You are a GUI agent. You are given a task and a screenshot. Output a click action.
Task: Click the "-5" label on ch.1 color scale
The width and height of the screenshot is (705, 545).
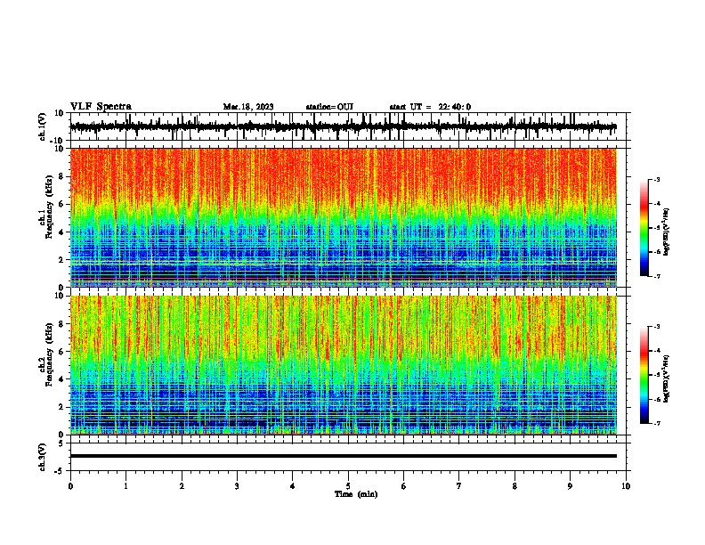point(656,228)
